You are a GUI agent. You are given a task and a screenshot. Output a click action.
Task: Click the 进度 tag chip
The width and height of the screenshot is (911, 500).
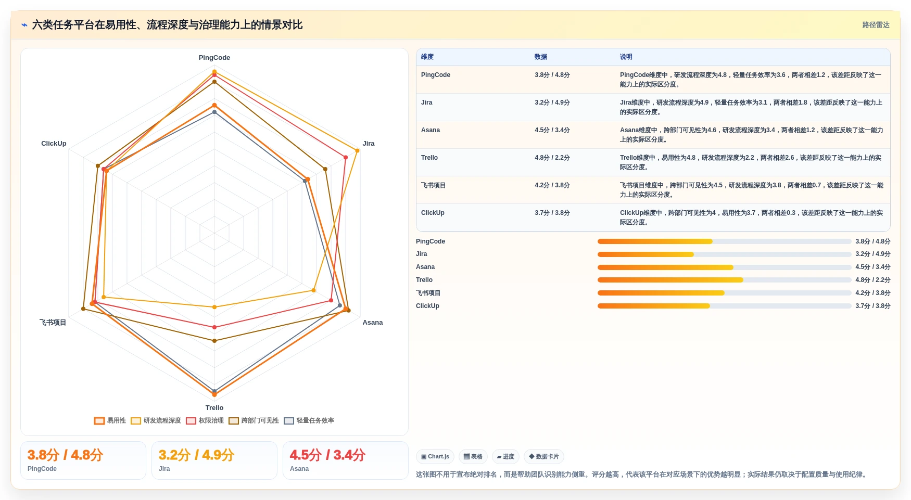click(x=505, y=457)
